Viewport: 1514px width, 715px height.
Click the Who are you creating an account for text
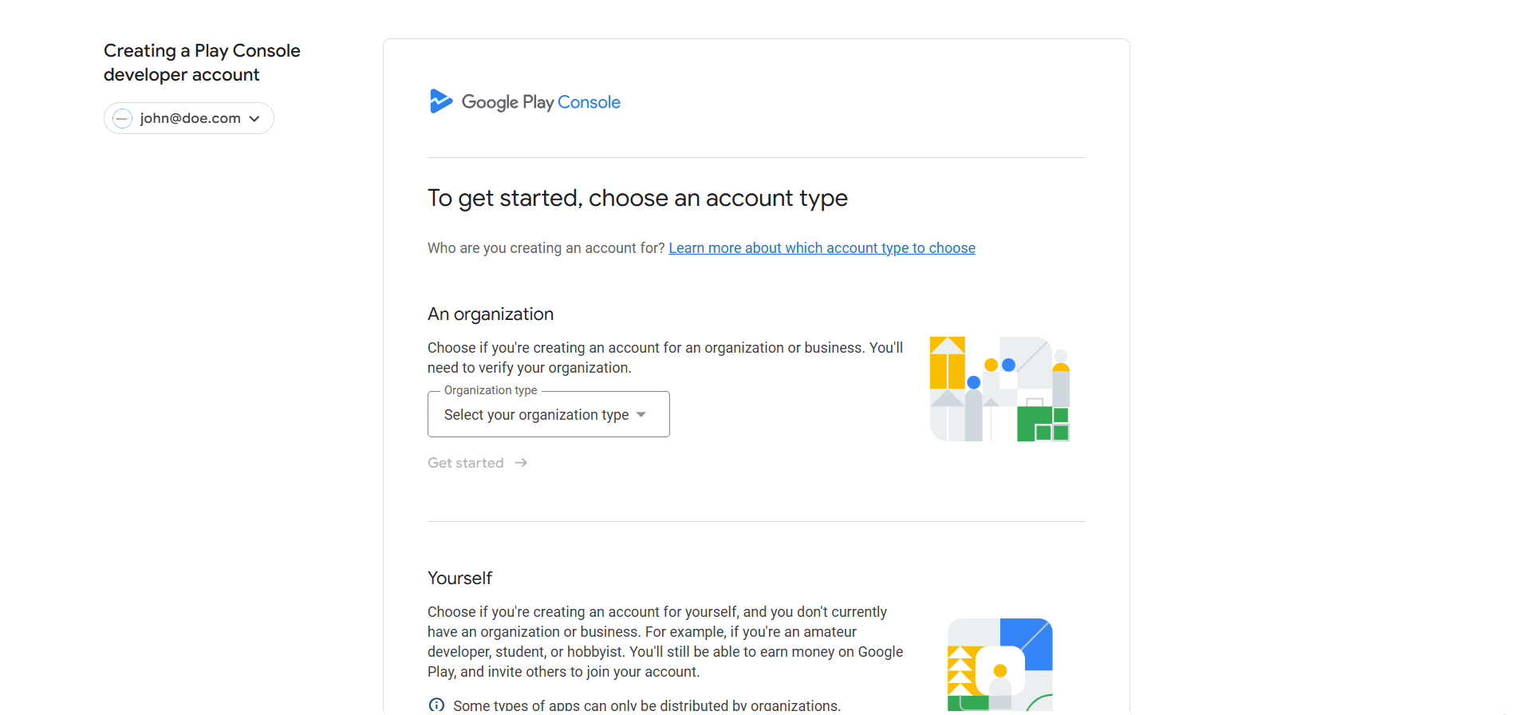click(546, 248)
